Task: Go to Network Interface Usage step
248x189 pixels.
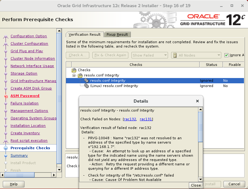Action: [32, 66]
